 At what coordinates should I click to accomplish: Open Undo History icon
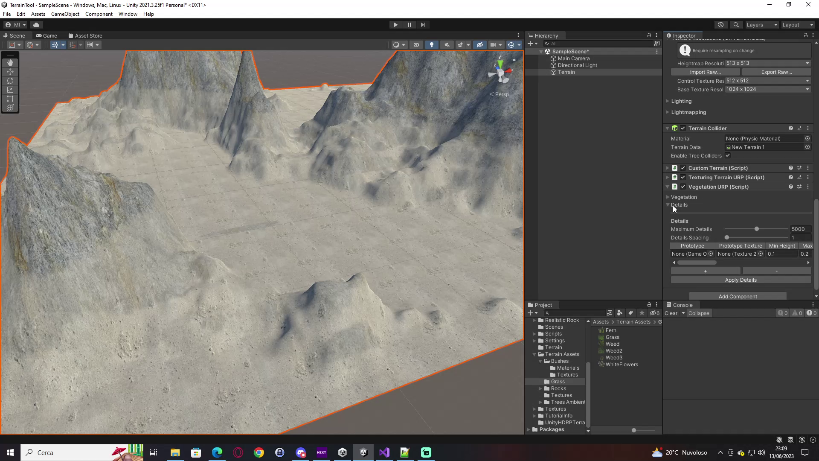click(x=721, y=25)
